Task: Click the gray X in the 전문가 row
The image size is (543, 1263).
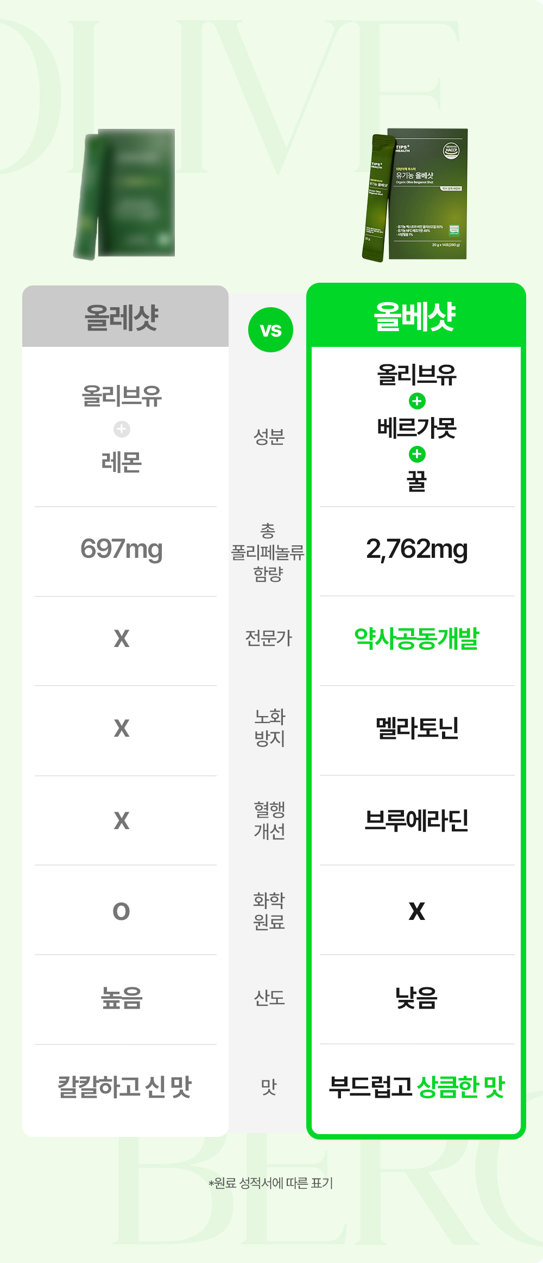Action: coord(122,638)
